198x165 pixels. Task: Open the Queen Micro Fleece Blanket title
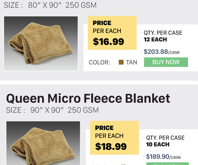click(x=88, y=98)
